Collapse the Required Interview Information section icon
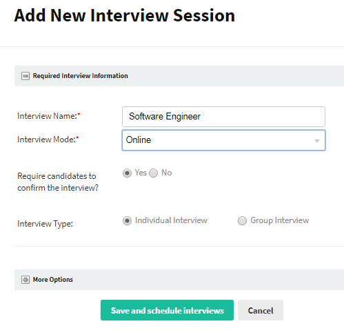This screenshot has width=344, height=335. coord(26,76)
